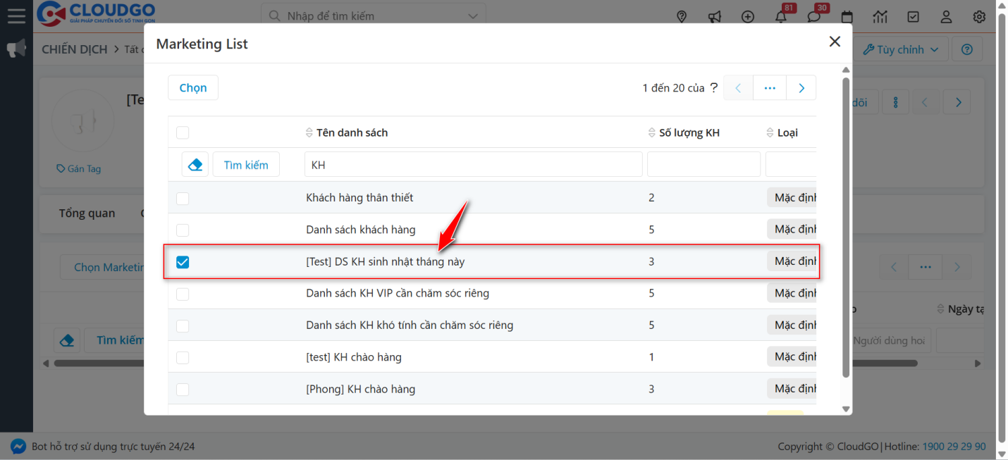Check the Khách hàng thân thiết row checkbox
The image size is (1008, 460).
tap(183, 199)
